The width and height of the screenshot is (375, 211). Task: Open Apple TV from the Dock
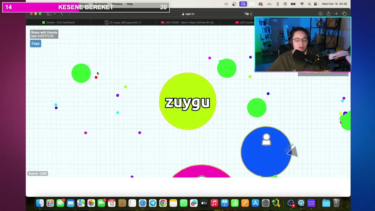tap(204, 203)
